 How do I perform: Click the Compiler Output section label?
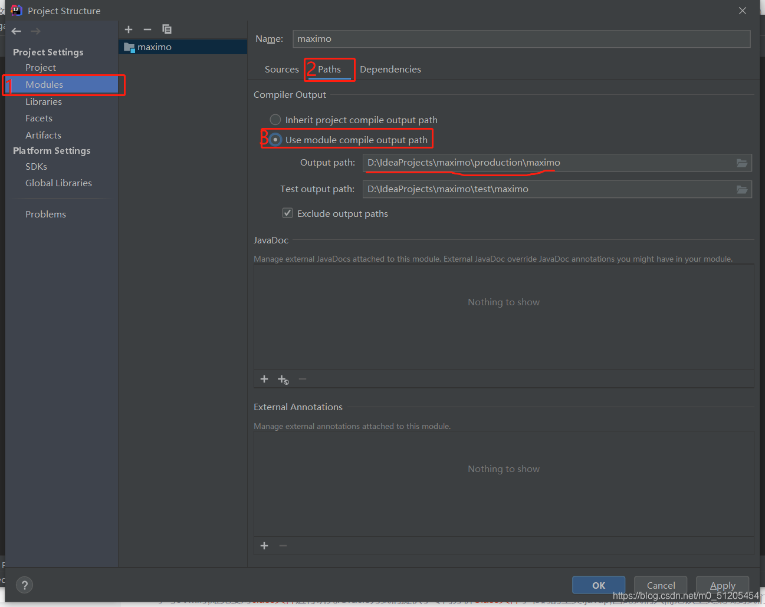[290, 95]
